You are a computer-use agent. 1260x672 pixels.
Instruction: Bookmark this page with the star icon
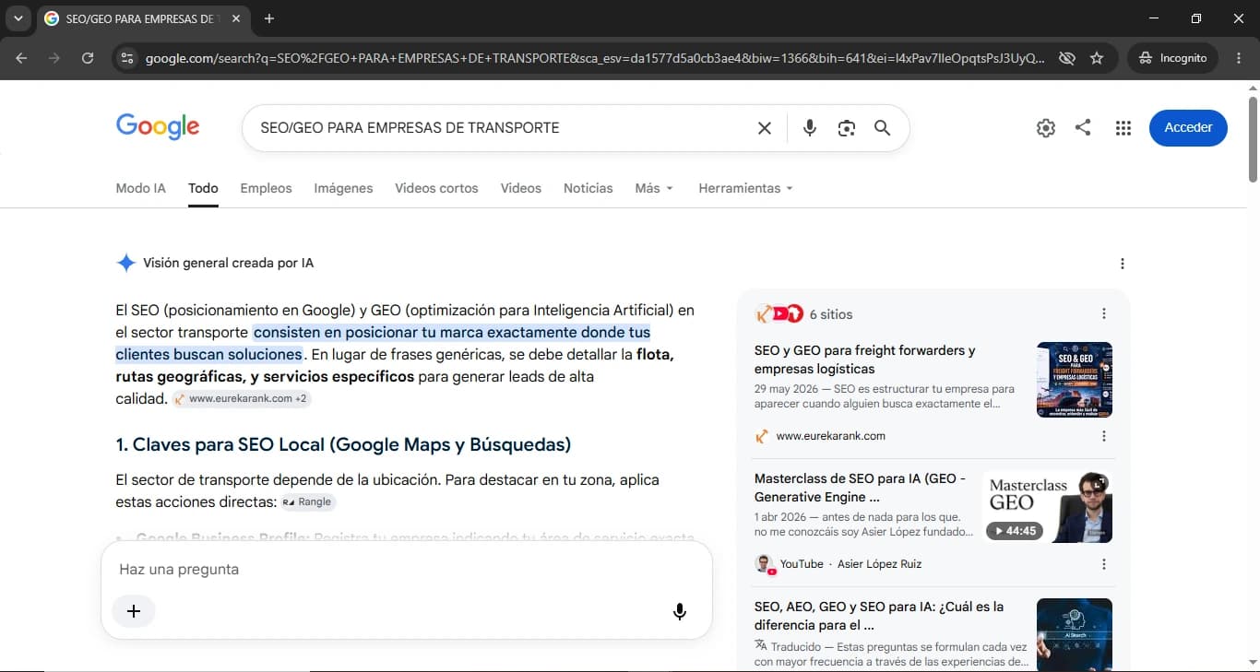1097,58
